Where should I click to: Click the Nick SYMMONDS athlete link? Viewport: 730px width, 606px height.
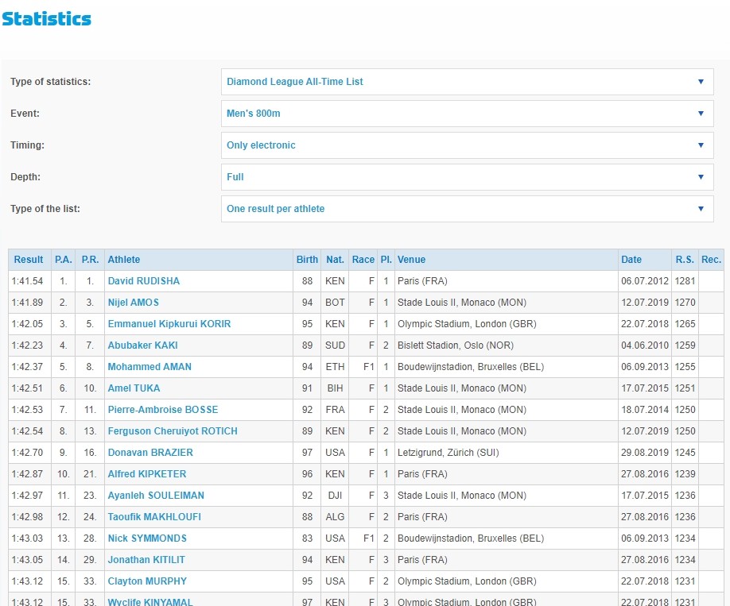(x=148, y=538)
